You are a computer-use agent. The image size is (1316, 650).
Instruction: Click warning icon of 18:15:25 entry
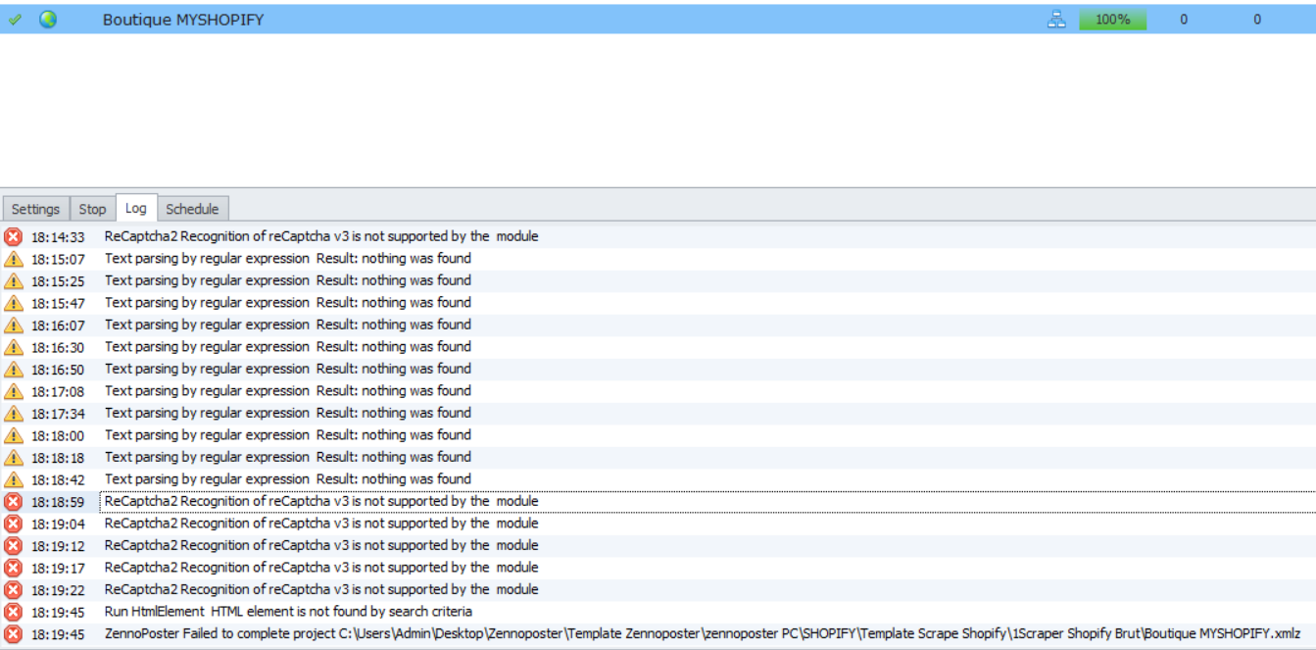pyautogui.click(x=13, y=280)
